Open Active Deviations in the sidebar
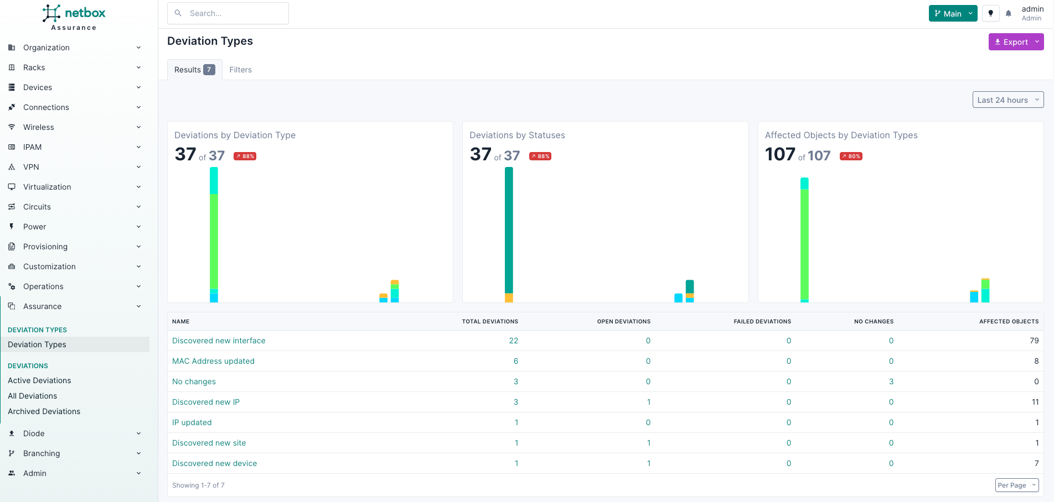 pyautogui.click(x=39, y=380)
